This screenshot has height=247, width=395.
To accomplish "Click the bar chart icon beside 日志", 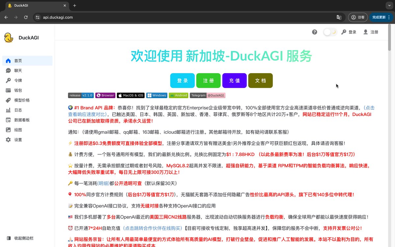I will click(8, 110).
